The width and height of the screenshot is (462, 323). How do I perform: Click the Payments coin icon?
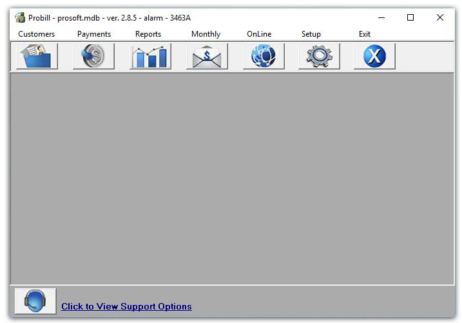tap(93, 56)
